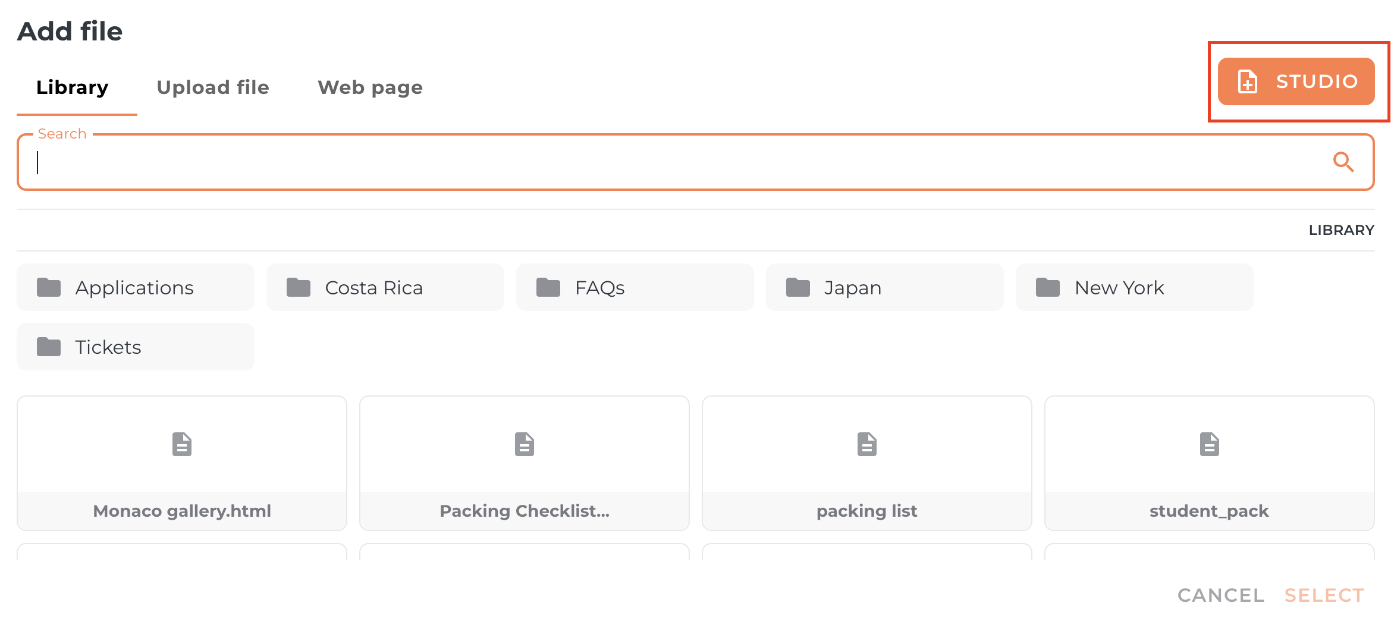This screenshot has width=1394, height=622.
Task: Click the Studio new document icon
Action: [x=1248, y=82]
